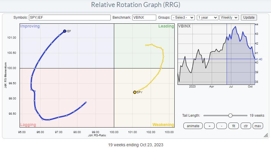Click the Symbols input field

70,18
